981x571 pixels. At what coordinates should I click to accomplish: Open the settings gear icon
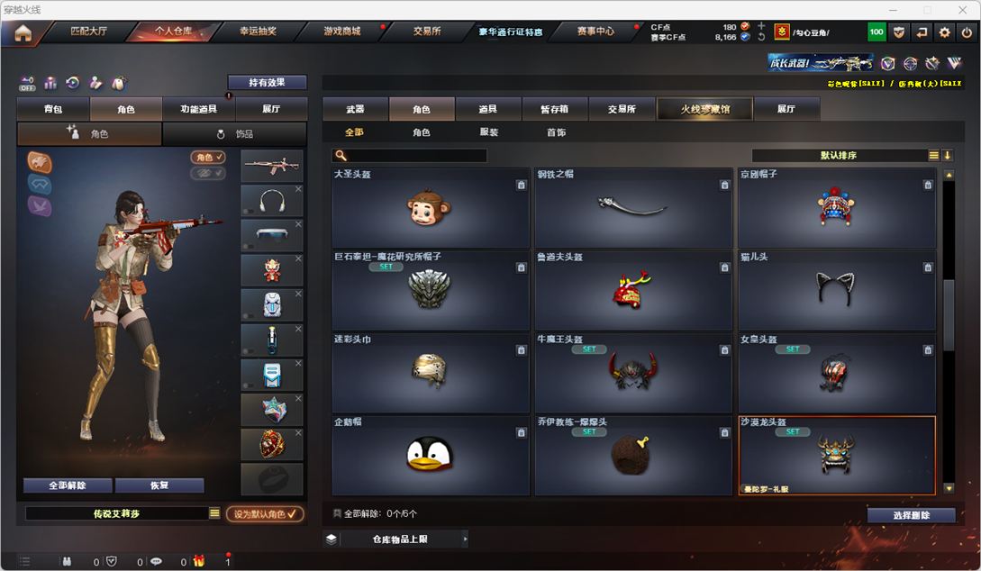[944, 32]
